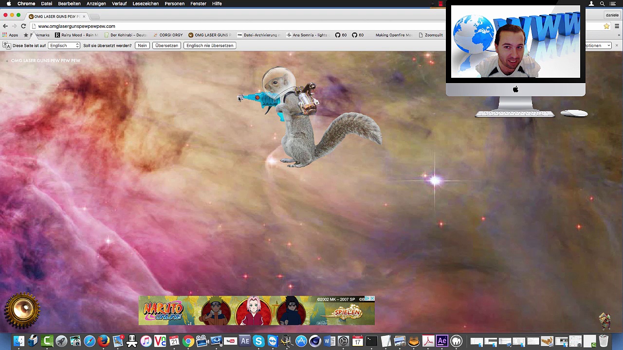Launch Skype from the dock
This screenshot has width=623, height=350.
pos(258,341)
